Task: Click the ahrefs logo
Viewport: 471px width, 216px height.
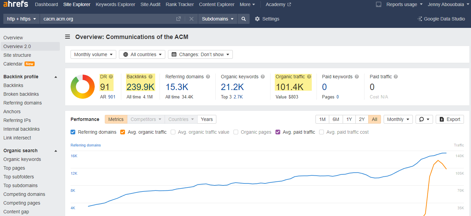Action: point(15,4)
